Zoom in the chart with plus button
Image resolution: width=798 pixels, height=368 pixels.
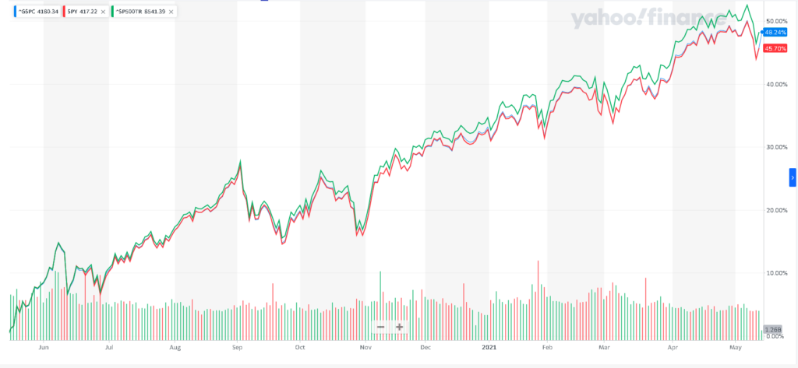coord(399,328)
